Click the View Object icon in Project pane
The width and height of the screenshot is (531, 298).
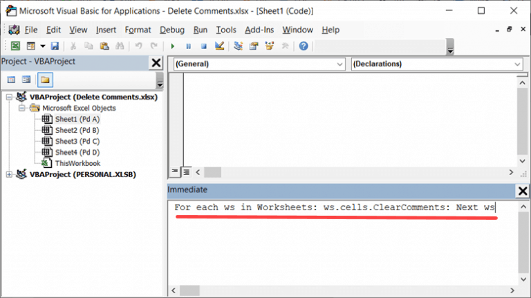pyautogui.click(x=26, y=80)
